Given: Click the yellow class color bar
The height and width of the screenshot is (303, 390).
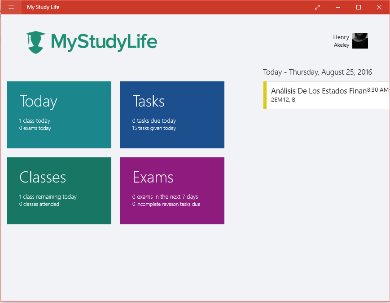Looking at the screenshot, I should (x=264, y=95).
